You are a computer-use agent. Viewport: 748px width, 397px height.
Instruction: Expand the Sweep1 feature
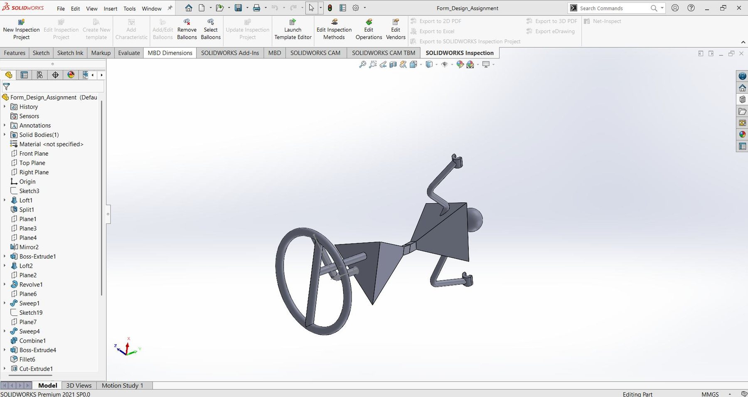pos(5,303)
